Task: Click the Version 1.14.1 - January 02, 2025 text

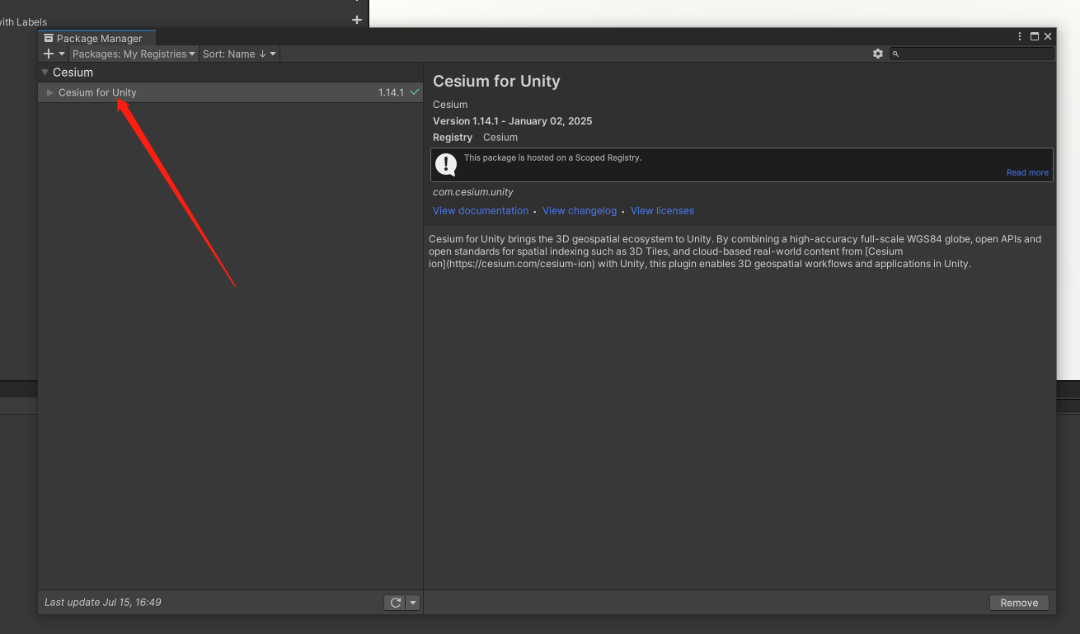Action: (512, 121)
